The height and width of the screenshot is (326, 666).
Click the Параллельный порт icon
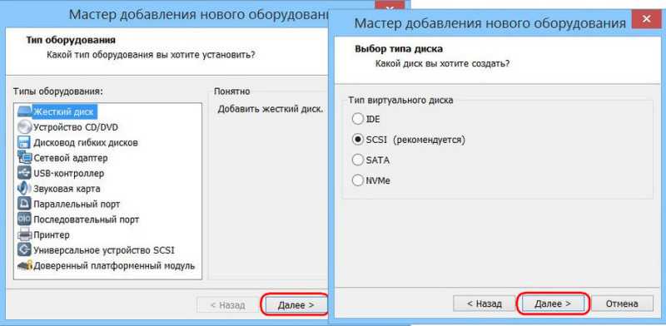point(25,204)
